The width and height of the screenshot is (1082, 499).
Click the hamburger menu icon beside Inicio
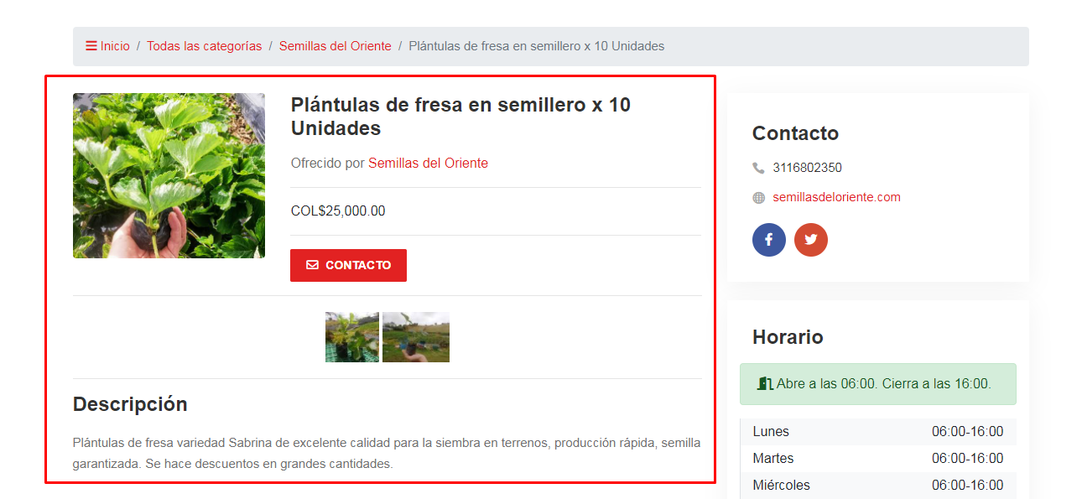tap(91, 46)
